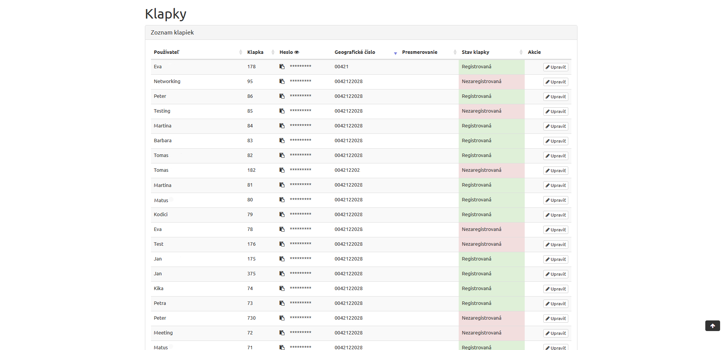Click Upraviť for Matus extension 80
Viewport: 722px width, 350px height.
pyautogui.click(x=556, y=200)
